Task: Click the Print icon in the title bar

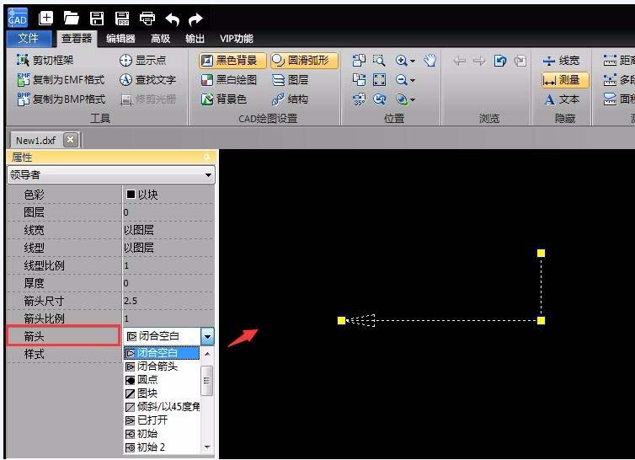Action: point(147,19)
